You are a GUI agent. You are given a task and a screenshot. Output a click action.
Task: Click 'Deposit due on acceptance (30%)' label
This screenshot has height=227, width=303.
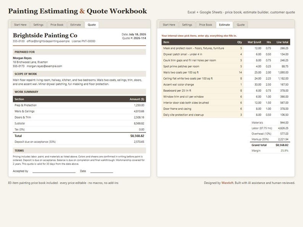coord(35,142)
